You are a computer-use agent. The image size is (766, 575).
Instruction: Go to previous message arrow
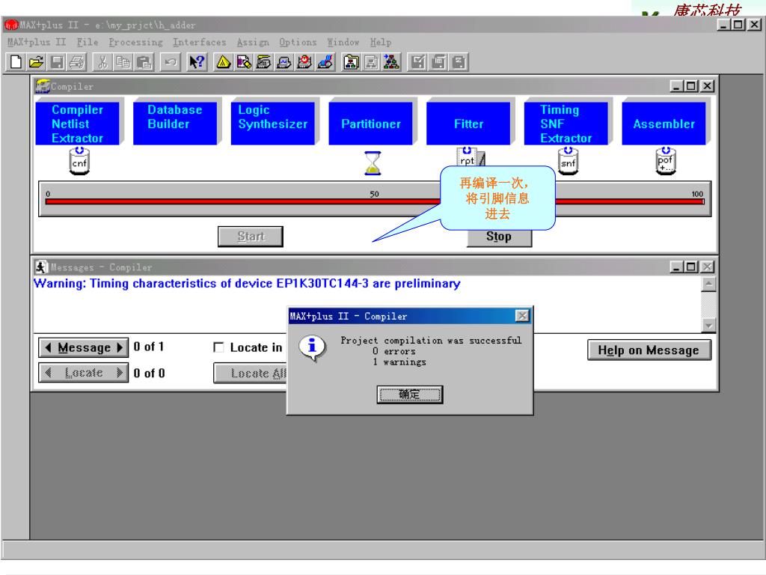click(48, 347)
